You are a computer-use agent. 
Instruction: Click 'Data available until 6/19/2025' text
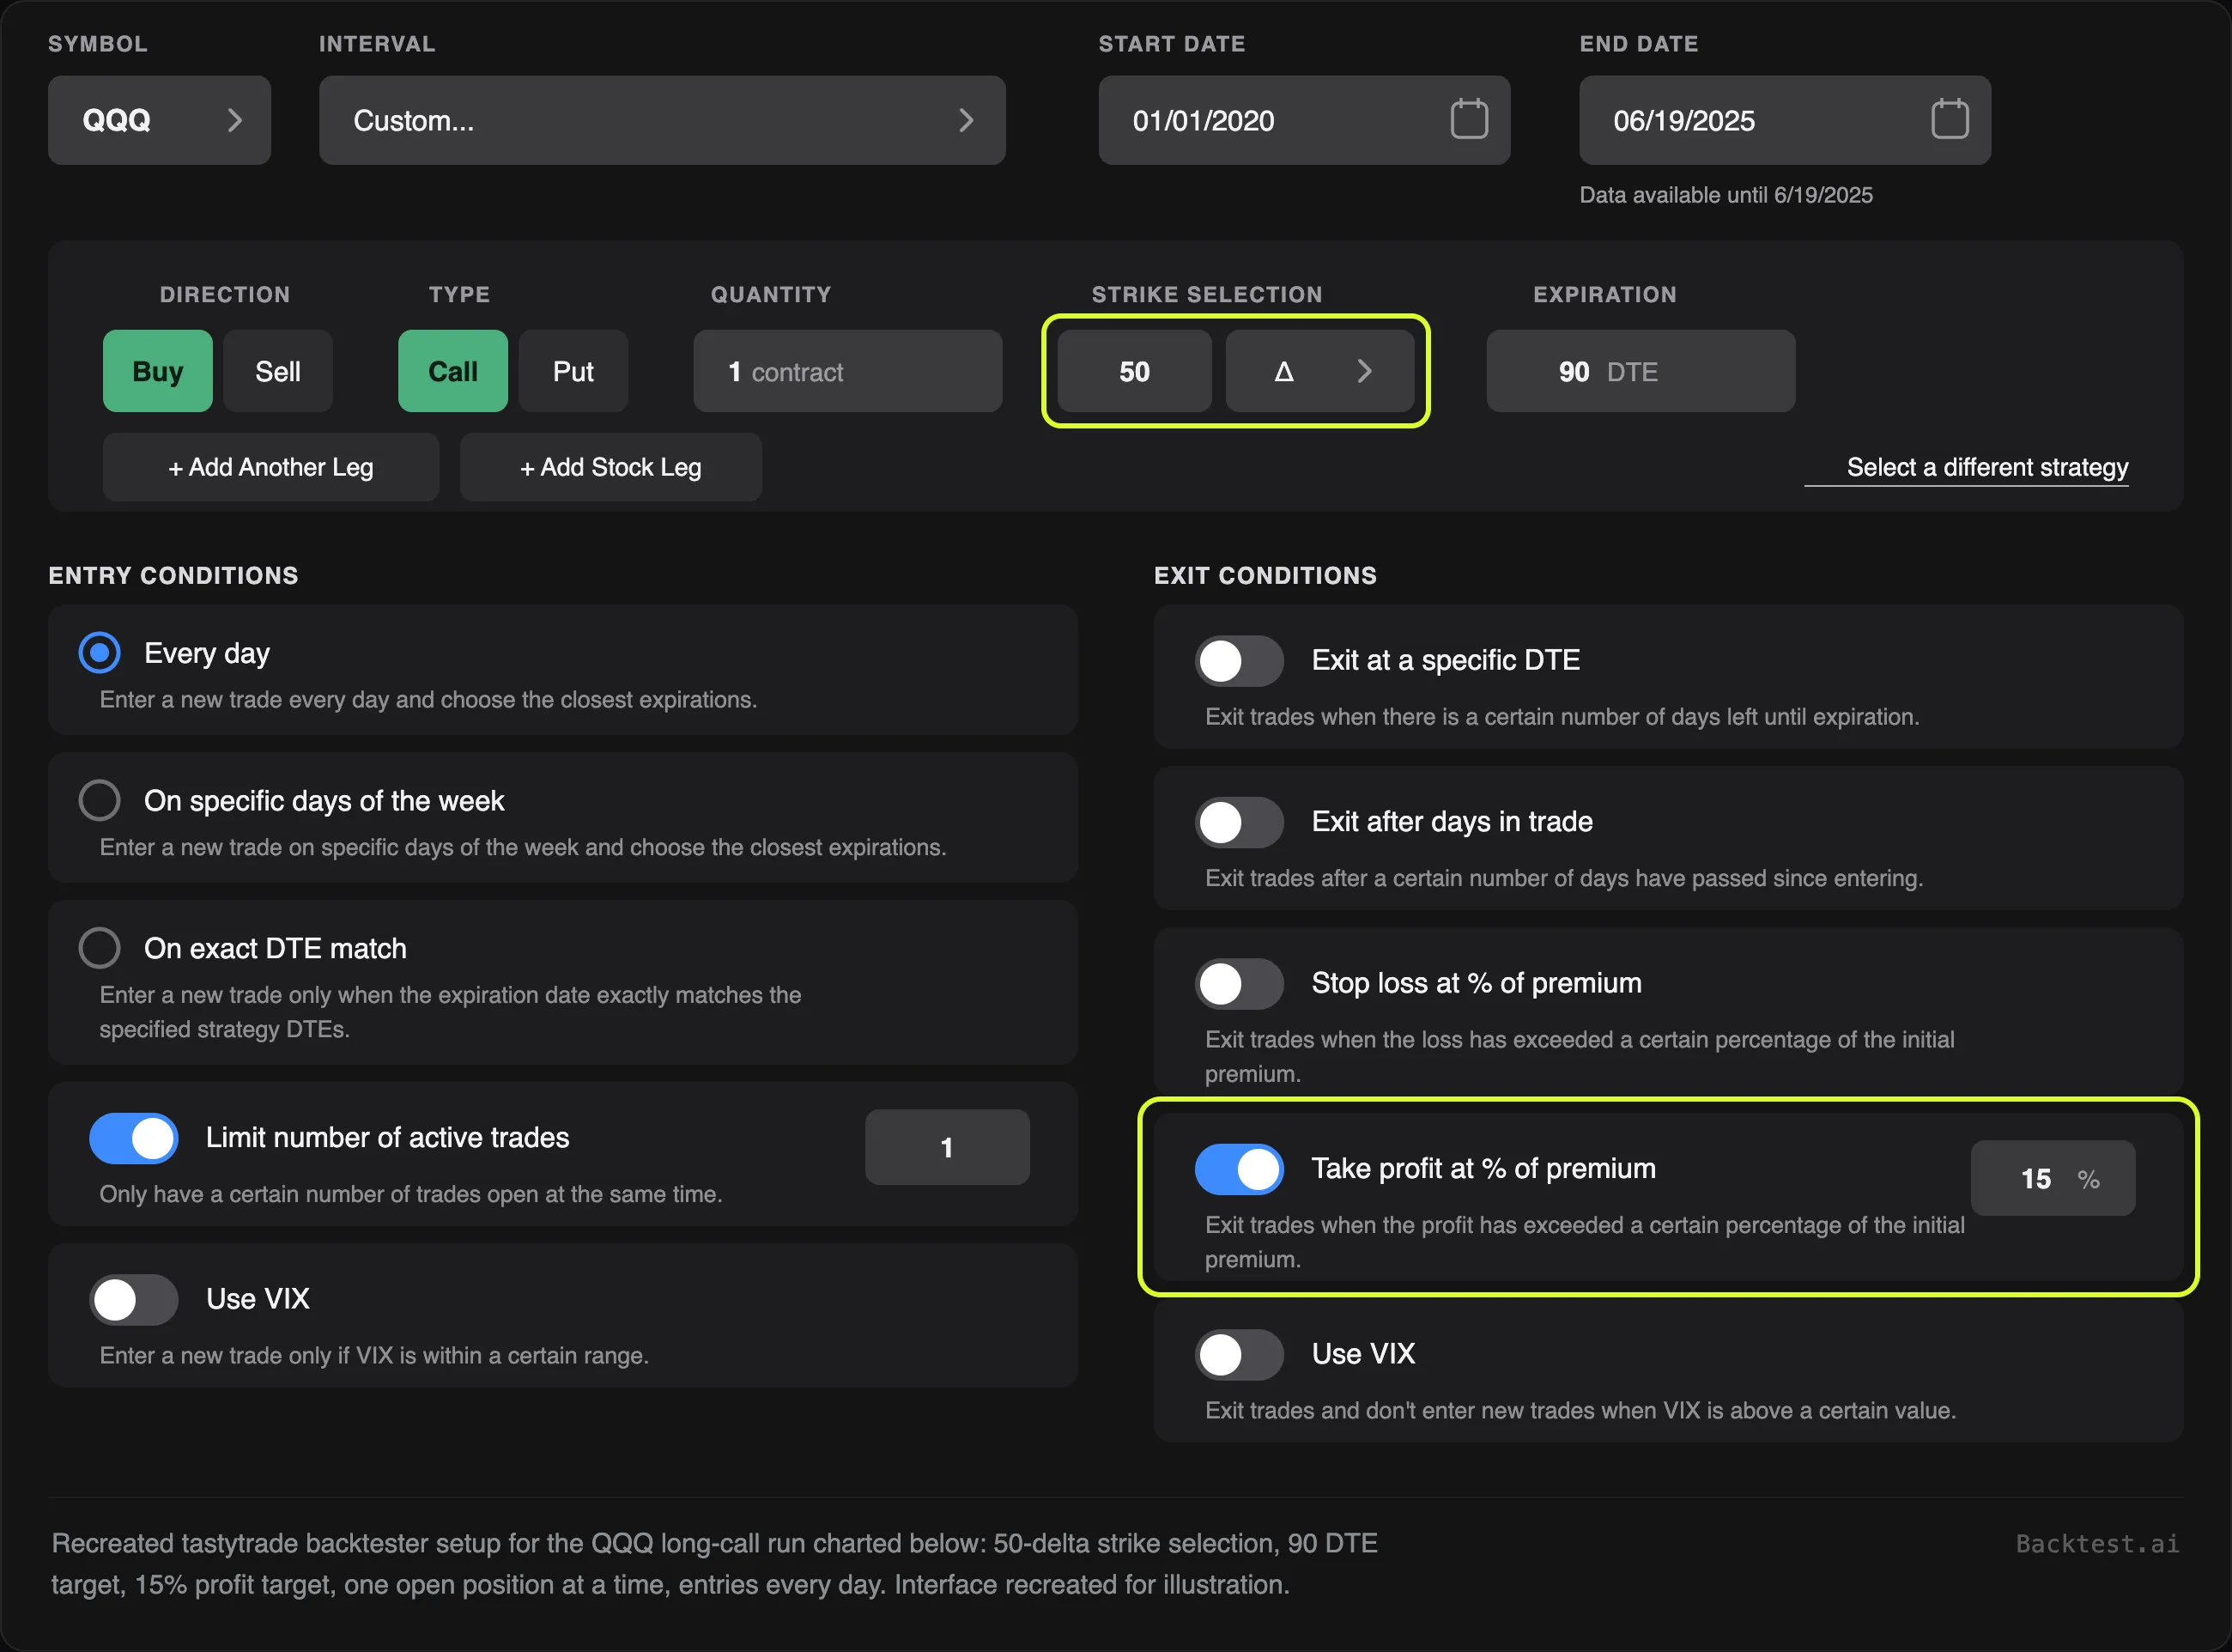[x=1726, y=195]
